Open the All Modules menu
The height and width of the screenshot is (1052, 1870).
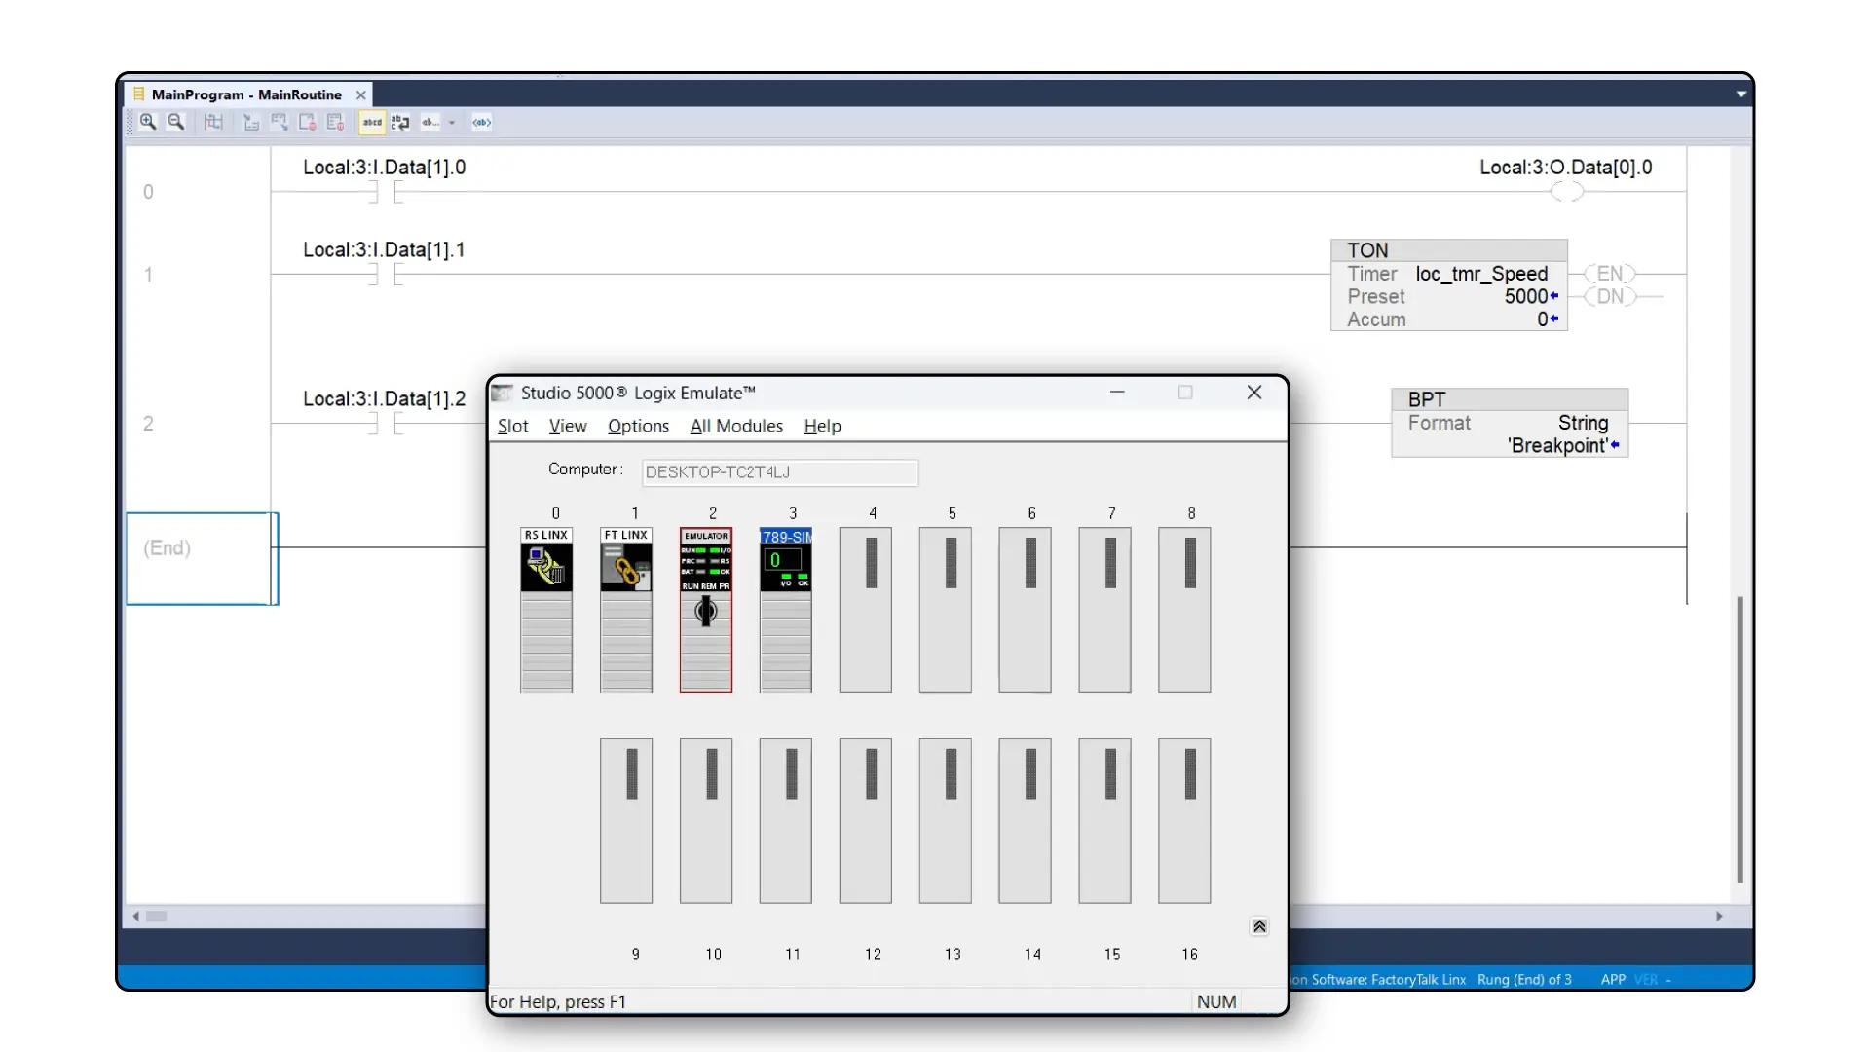pyautogui.click(x=736, y=426)
